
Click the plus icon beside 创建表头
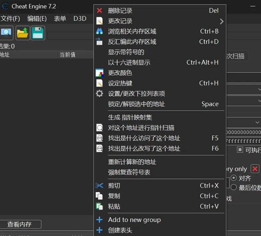(99, 230)
